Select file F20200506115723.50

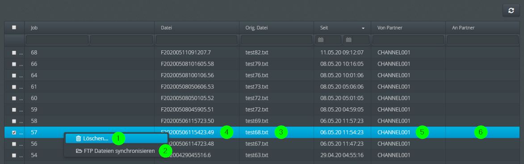point(188,121)
